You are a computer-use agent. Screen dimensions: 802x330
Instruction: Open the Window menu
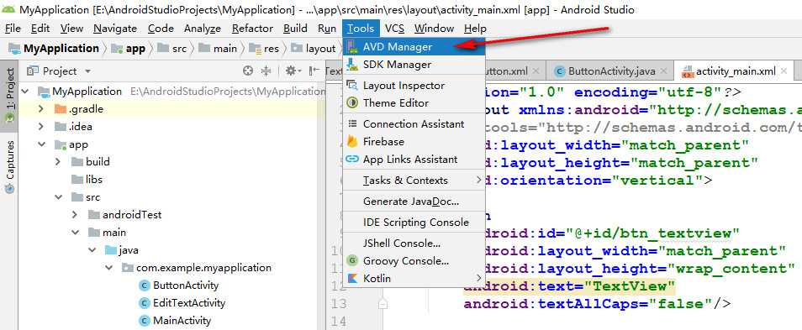[434, 29]
